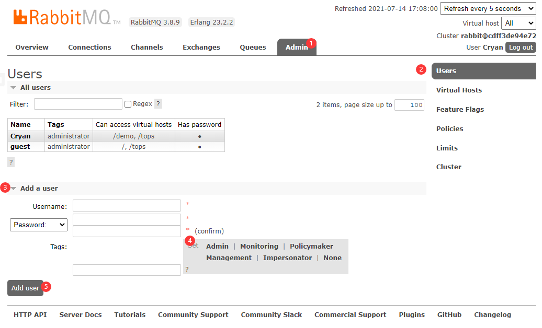Image resolution: width=542 pixels, height=328 pixels.
Task: Open the Password type dropdown
Action: [x=39, y=225]
